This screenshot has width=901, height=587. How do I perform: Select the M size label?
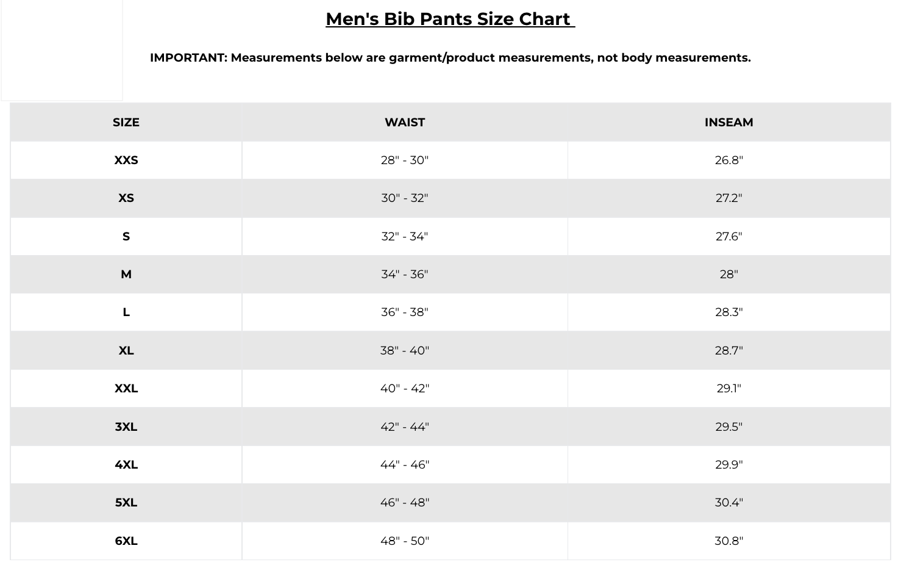(x=126, y=274)
